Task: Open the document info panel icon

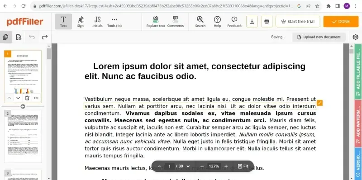Action: pyautogui.click(x=19, y=37)
